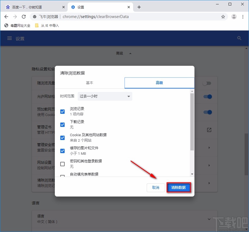Viewport: 249px width, 232px height.
Task: Uncheck the 下载记录 checkbox
Action: point(62,124)
